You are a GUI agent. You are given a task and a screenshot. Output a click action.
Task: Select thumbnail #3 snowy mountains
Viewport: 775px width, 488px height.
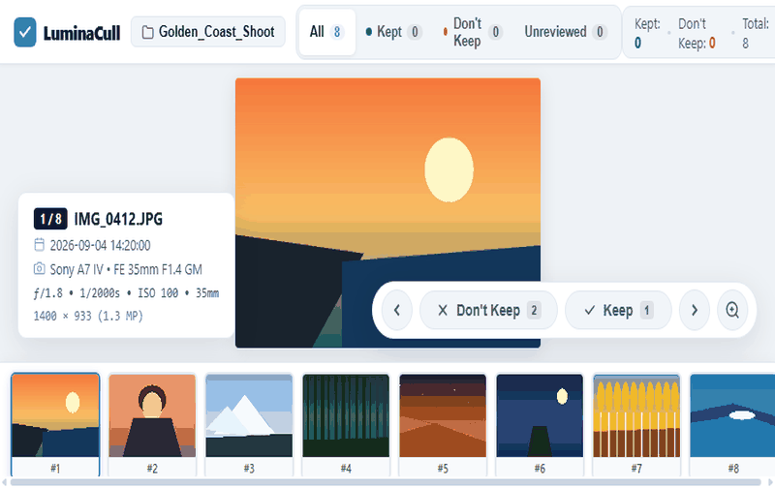(249, 425)
